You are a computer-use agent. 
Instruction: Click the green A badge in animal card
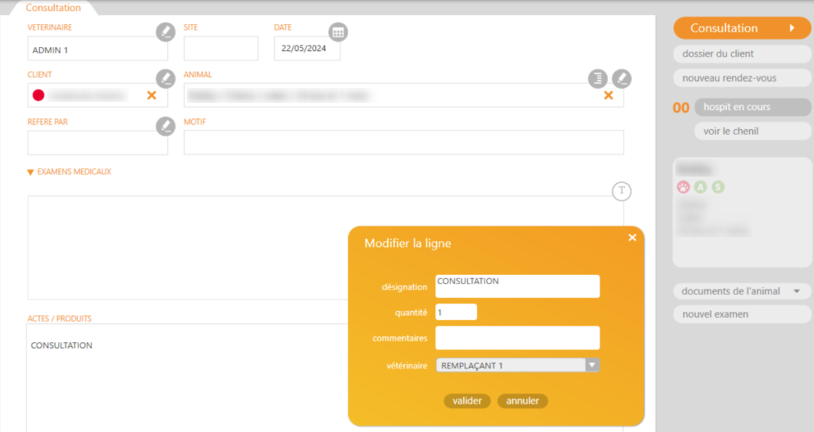coord(701,187)
